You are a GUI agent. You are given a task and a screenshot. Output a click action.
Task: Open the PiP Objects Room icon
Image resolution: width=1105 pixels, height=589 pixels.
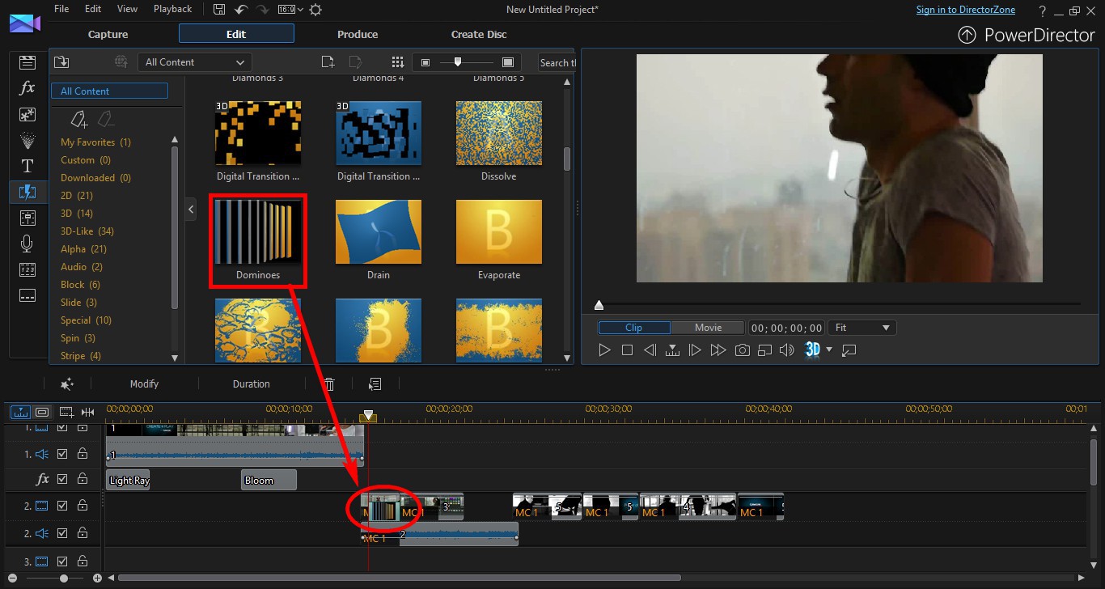[x=28, y=114]
